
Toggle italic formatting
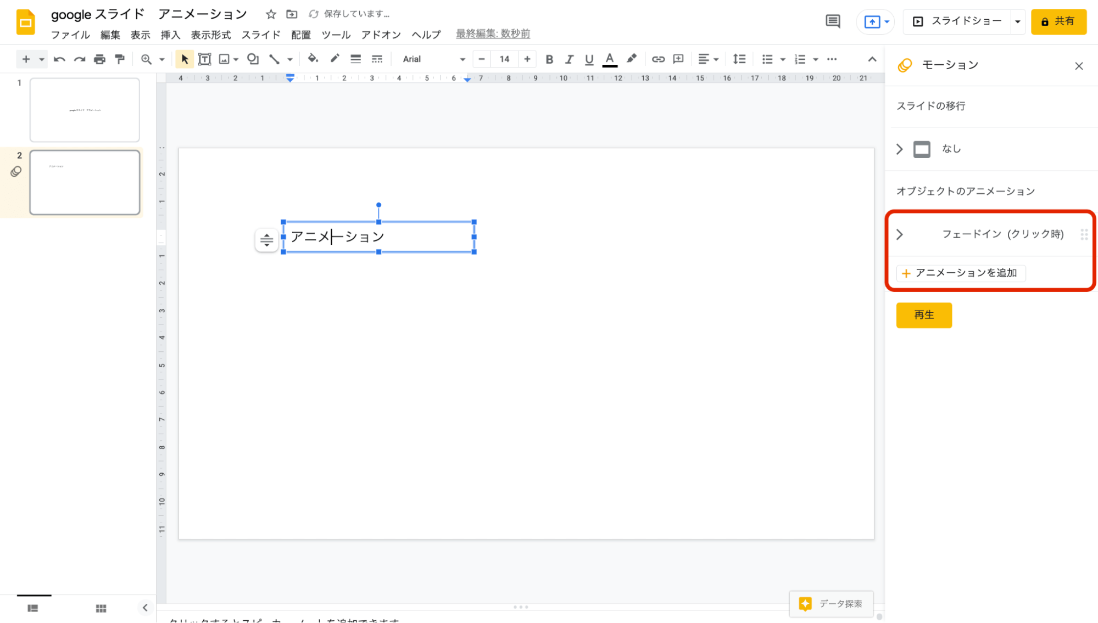click(x=569, y=59)
